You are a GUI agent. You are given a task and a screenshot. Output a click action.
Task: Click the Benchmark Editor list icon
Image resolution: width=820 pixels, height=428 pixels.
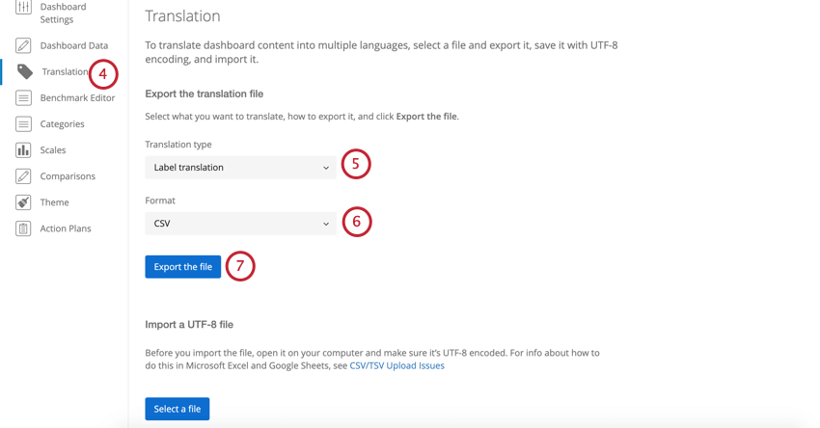pyautogui.click(x=23, y=97)
